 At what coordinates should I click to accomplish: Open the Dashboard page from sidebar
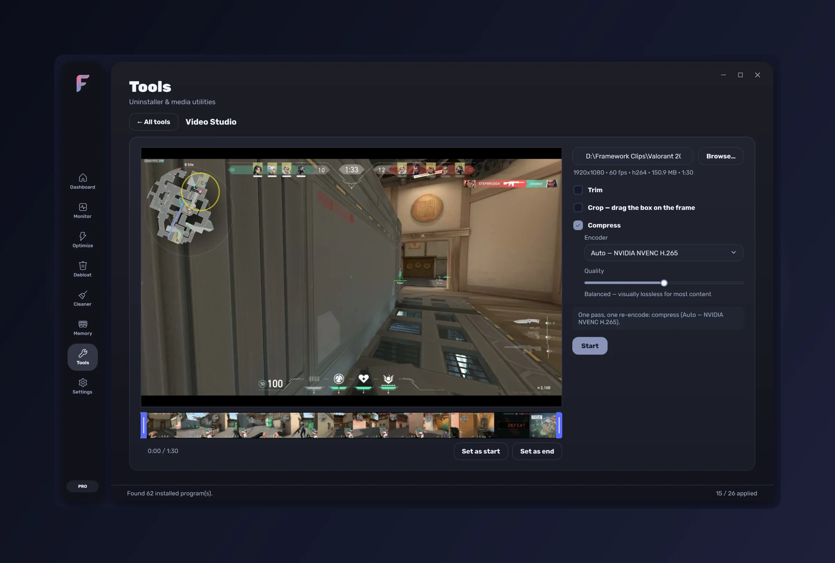pyautogui.click(x=82, y=182)
